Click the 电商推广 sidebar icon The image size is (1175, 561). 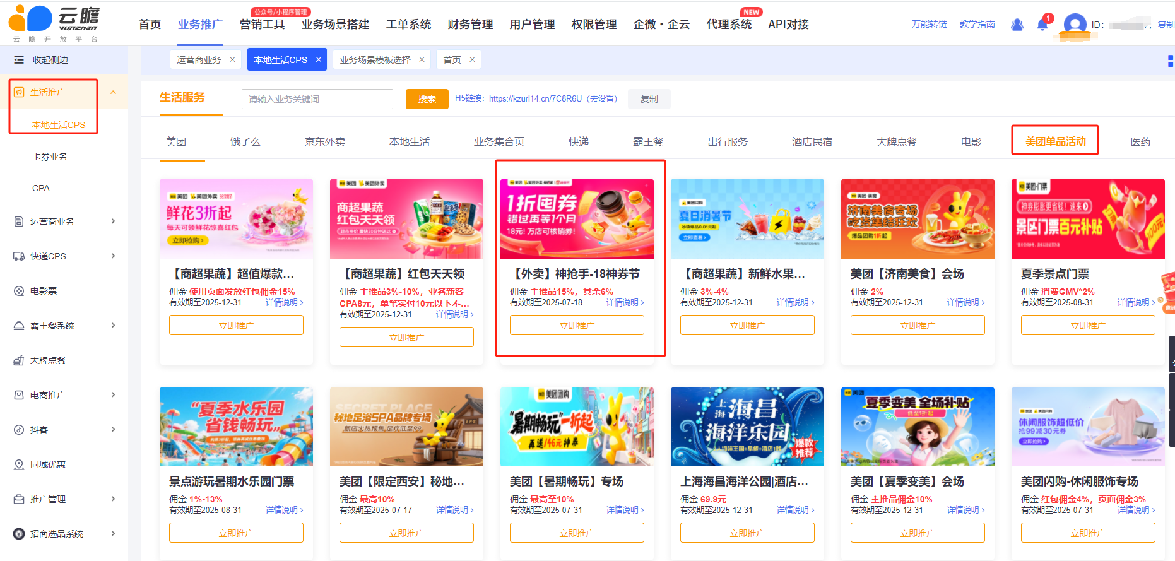point(19,395)
